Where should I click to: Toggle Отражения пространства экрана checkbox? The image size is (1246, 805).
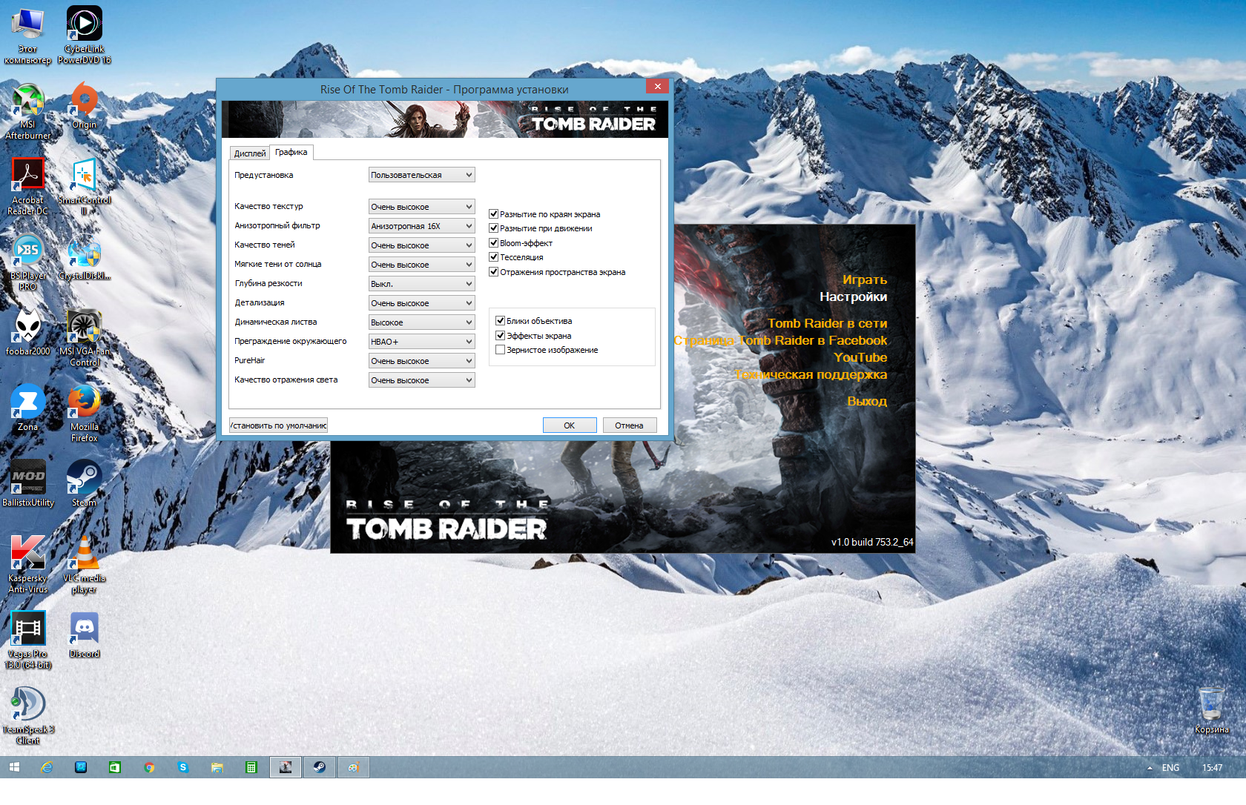[494, 272]
